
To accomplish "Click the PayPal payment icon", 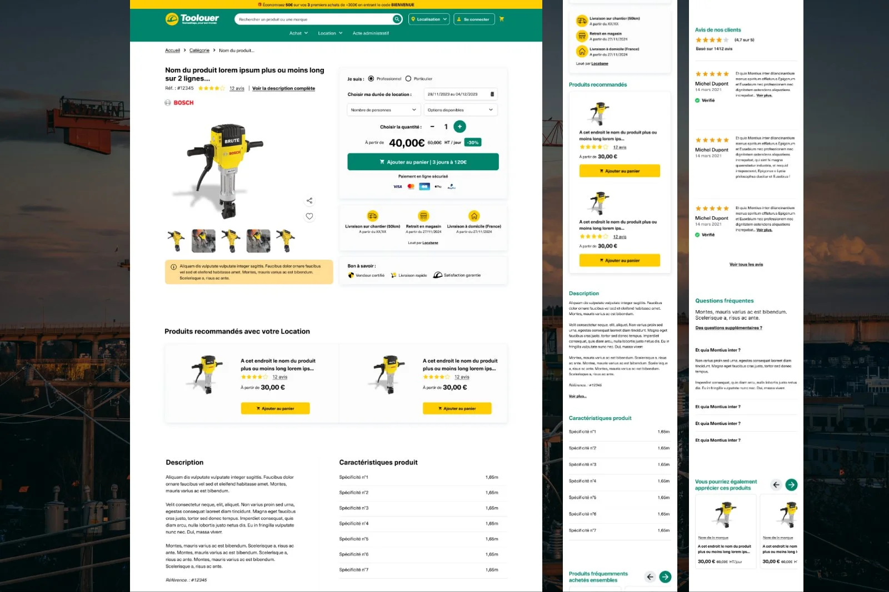I will pos(451,186).
